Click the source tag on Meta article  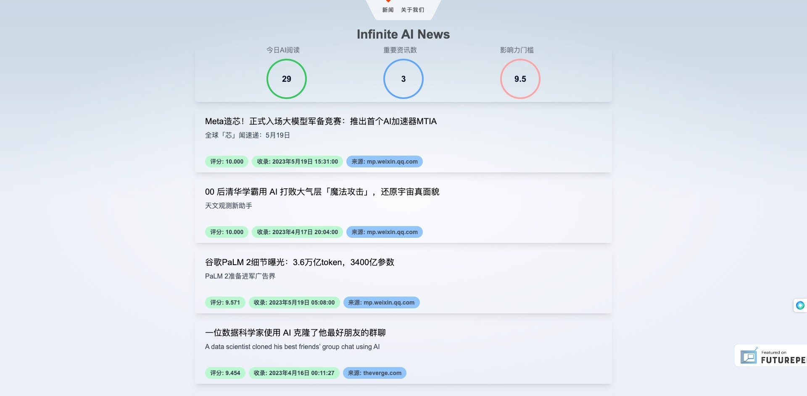(x=385, y=162)
